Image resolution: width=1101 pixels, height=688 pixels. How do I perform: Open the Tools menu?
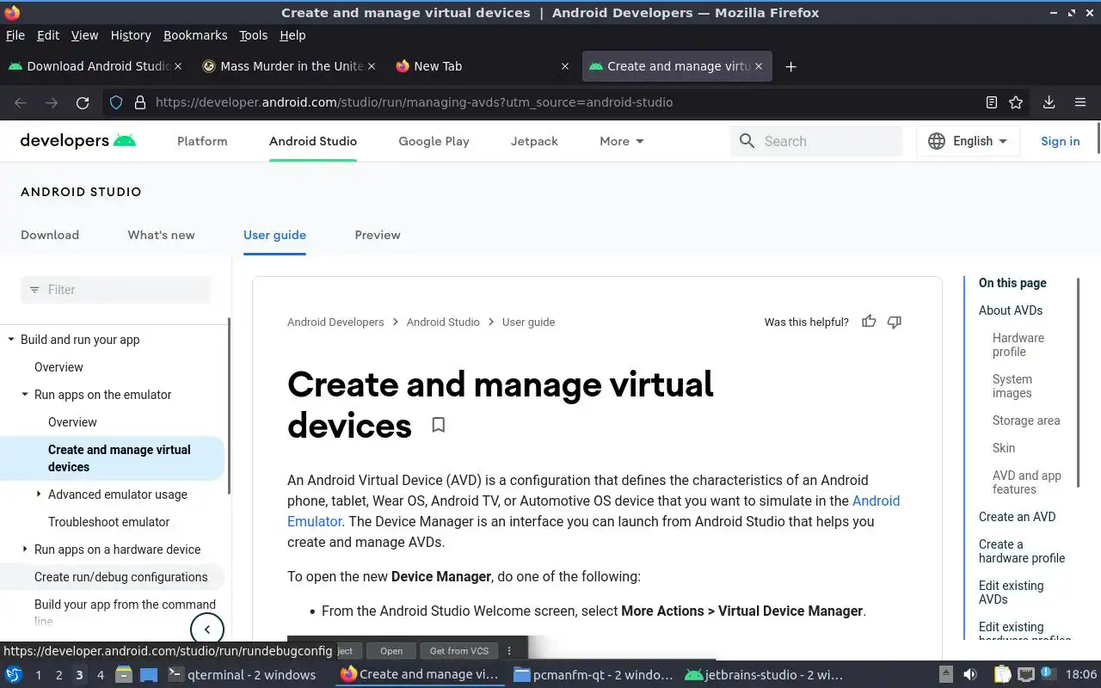253,35
